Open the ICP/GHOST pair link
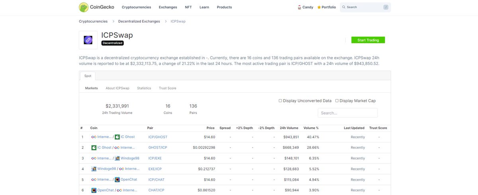 [158, 137]
